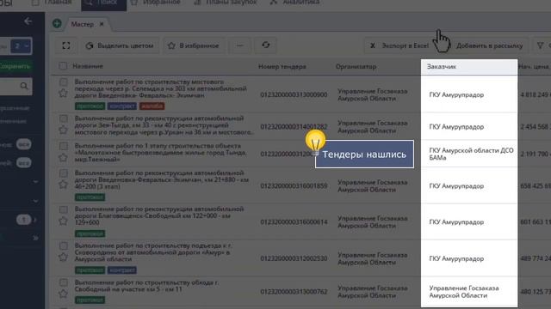Star the tender 0123200000313000900 row

click(63, 94)
